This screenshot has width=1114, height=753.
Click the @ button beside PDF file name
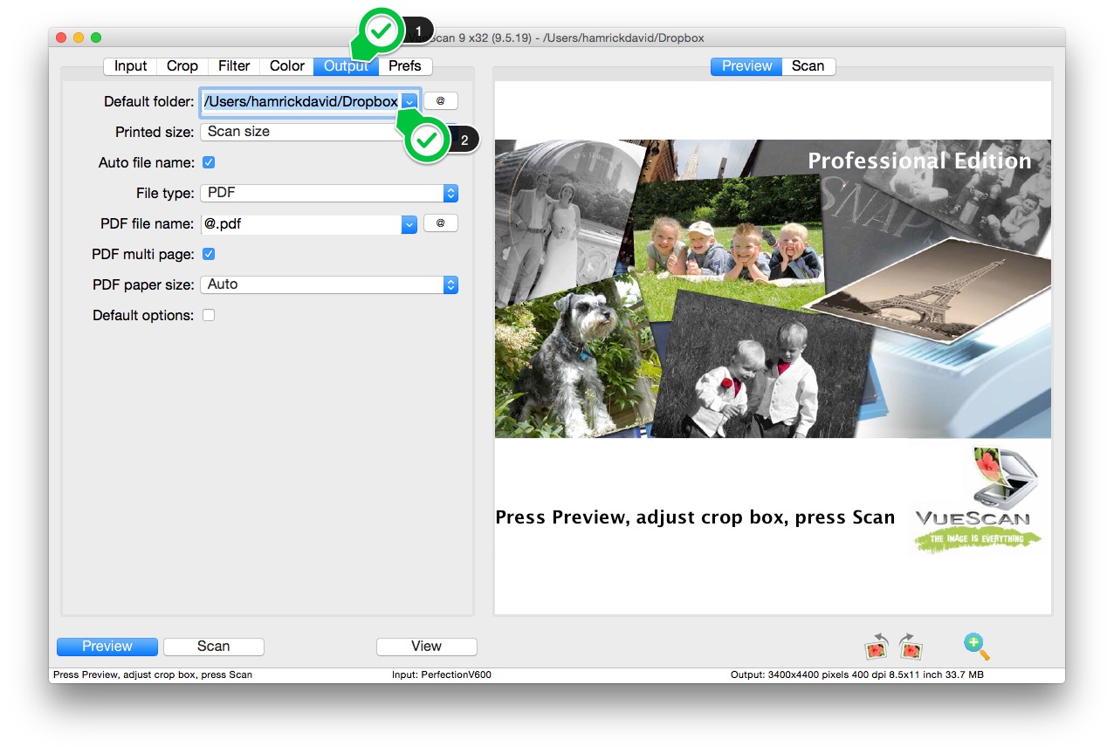coord(440,223)
